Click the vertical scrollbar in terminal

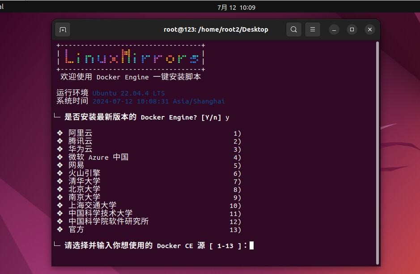click(x=378, y=153)
